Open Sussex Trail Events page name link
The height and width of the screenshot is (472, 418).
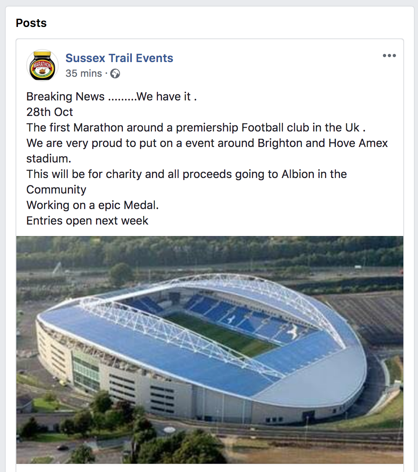pyautogui.click(x=119, y=58)
